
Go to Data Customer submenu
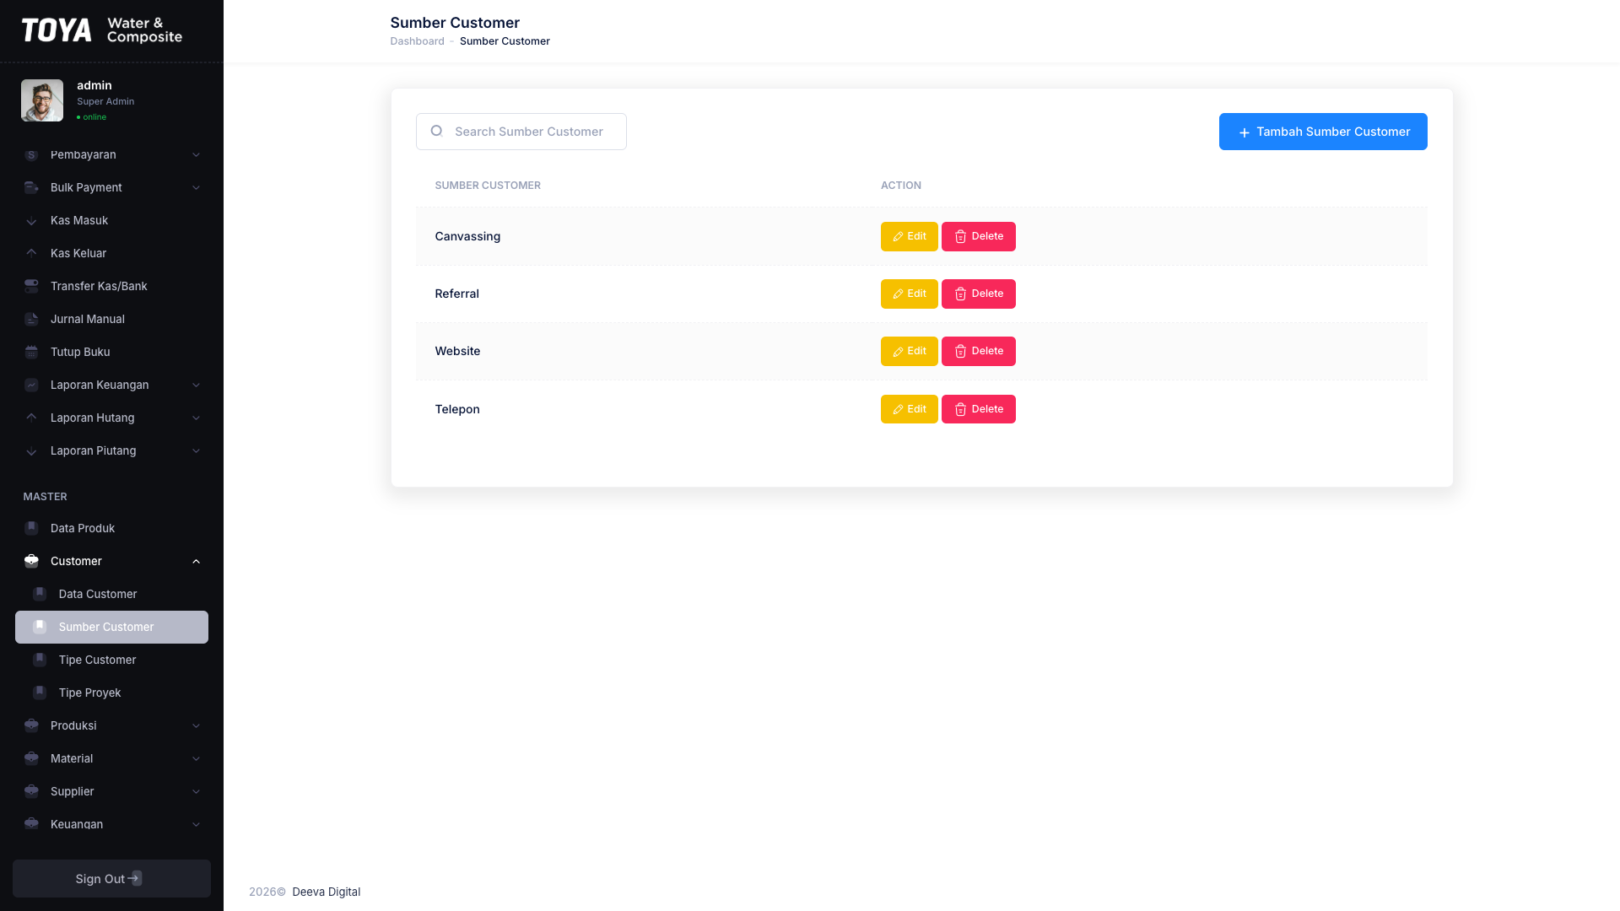coord(111,594)
